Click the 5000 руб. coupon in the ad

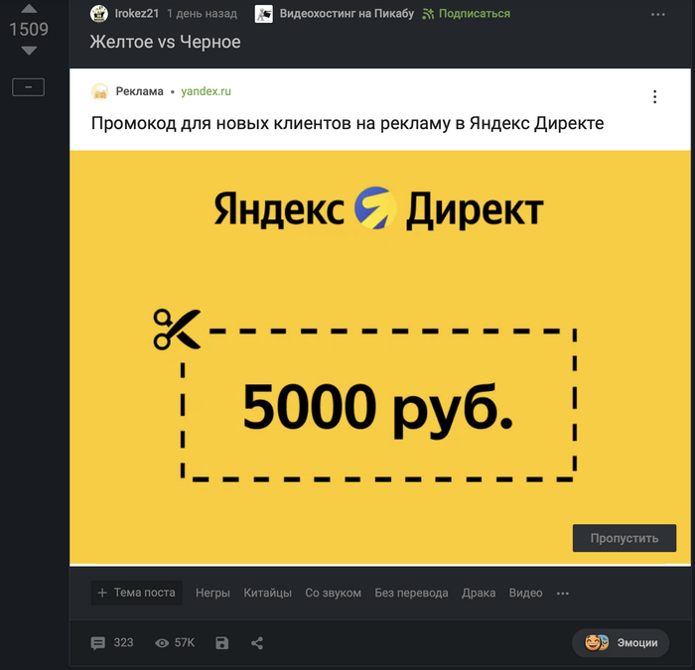click(378, 405)
